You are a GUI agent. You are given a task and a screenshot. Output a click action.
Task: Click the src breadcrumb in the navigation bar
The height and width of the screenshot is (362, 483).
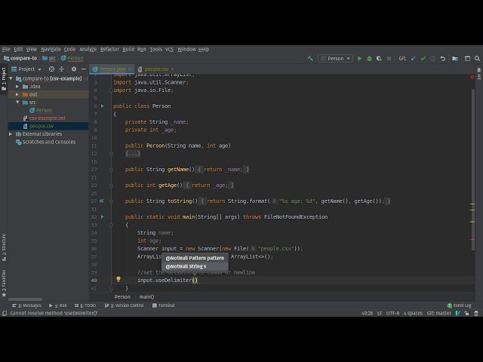click(49, 58)
